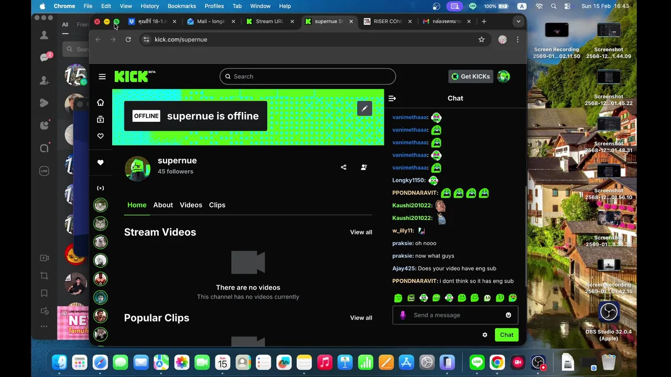Open the History menu
The height and width of the screenshot is (377, 671).
tap(149, 6)
